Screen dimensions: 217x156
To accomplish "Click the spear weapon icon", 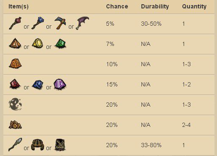I will (x=15, y=145).
